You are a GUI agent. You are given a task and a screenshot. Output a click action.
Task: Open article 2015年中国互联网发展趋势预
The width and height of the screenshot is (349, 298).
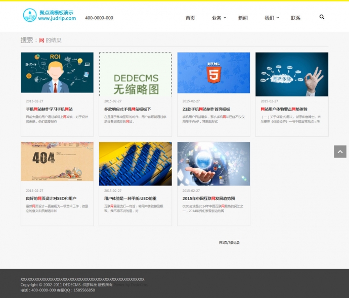coord(208,198)
